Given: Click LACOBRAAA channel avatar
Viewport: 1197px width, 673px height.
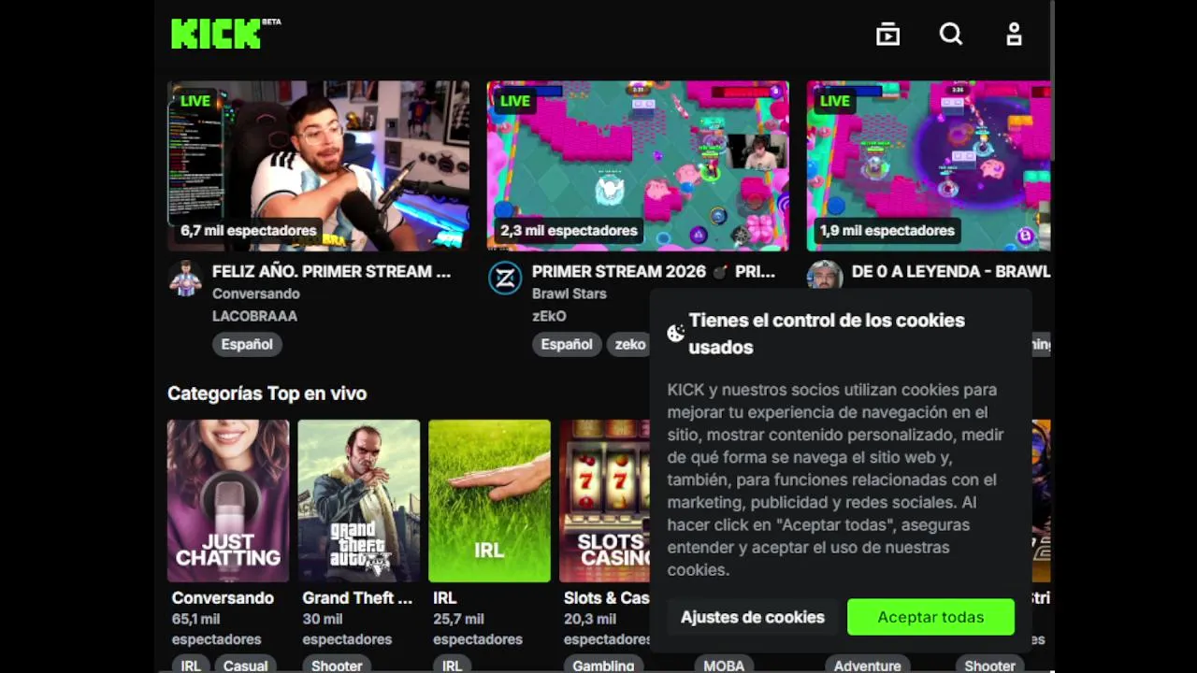Looking at the screenshot, I should 185,279.
